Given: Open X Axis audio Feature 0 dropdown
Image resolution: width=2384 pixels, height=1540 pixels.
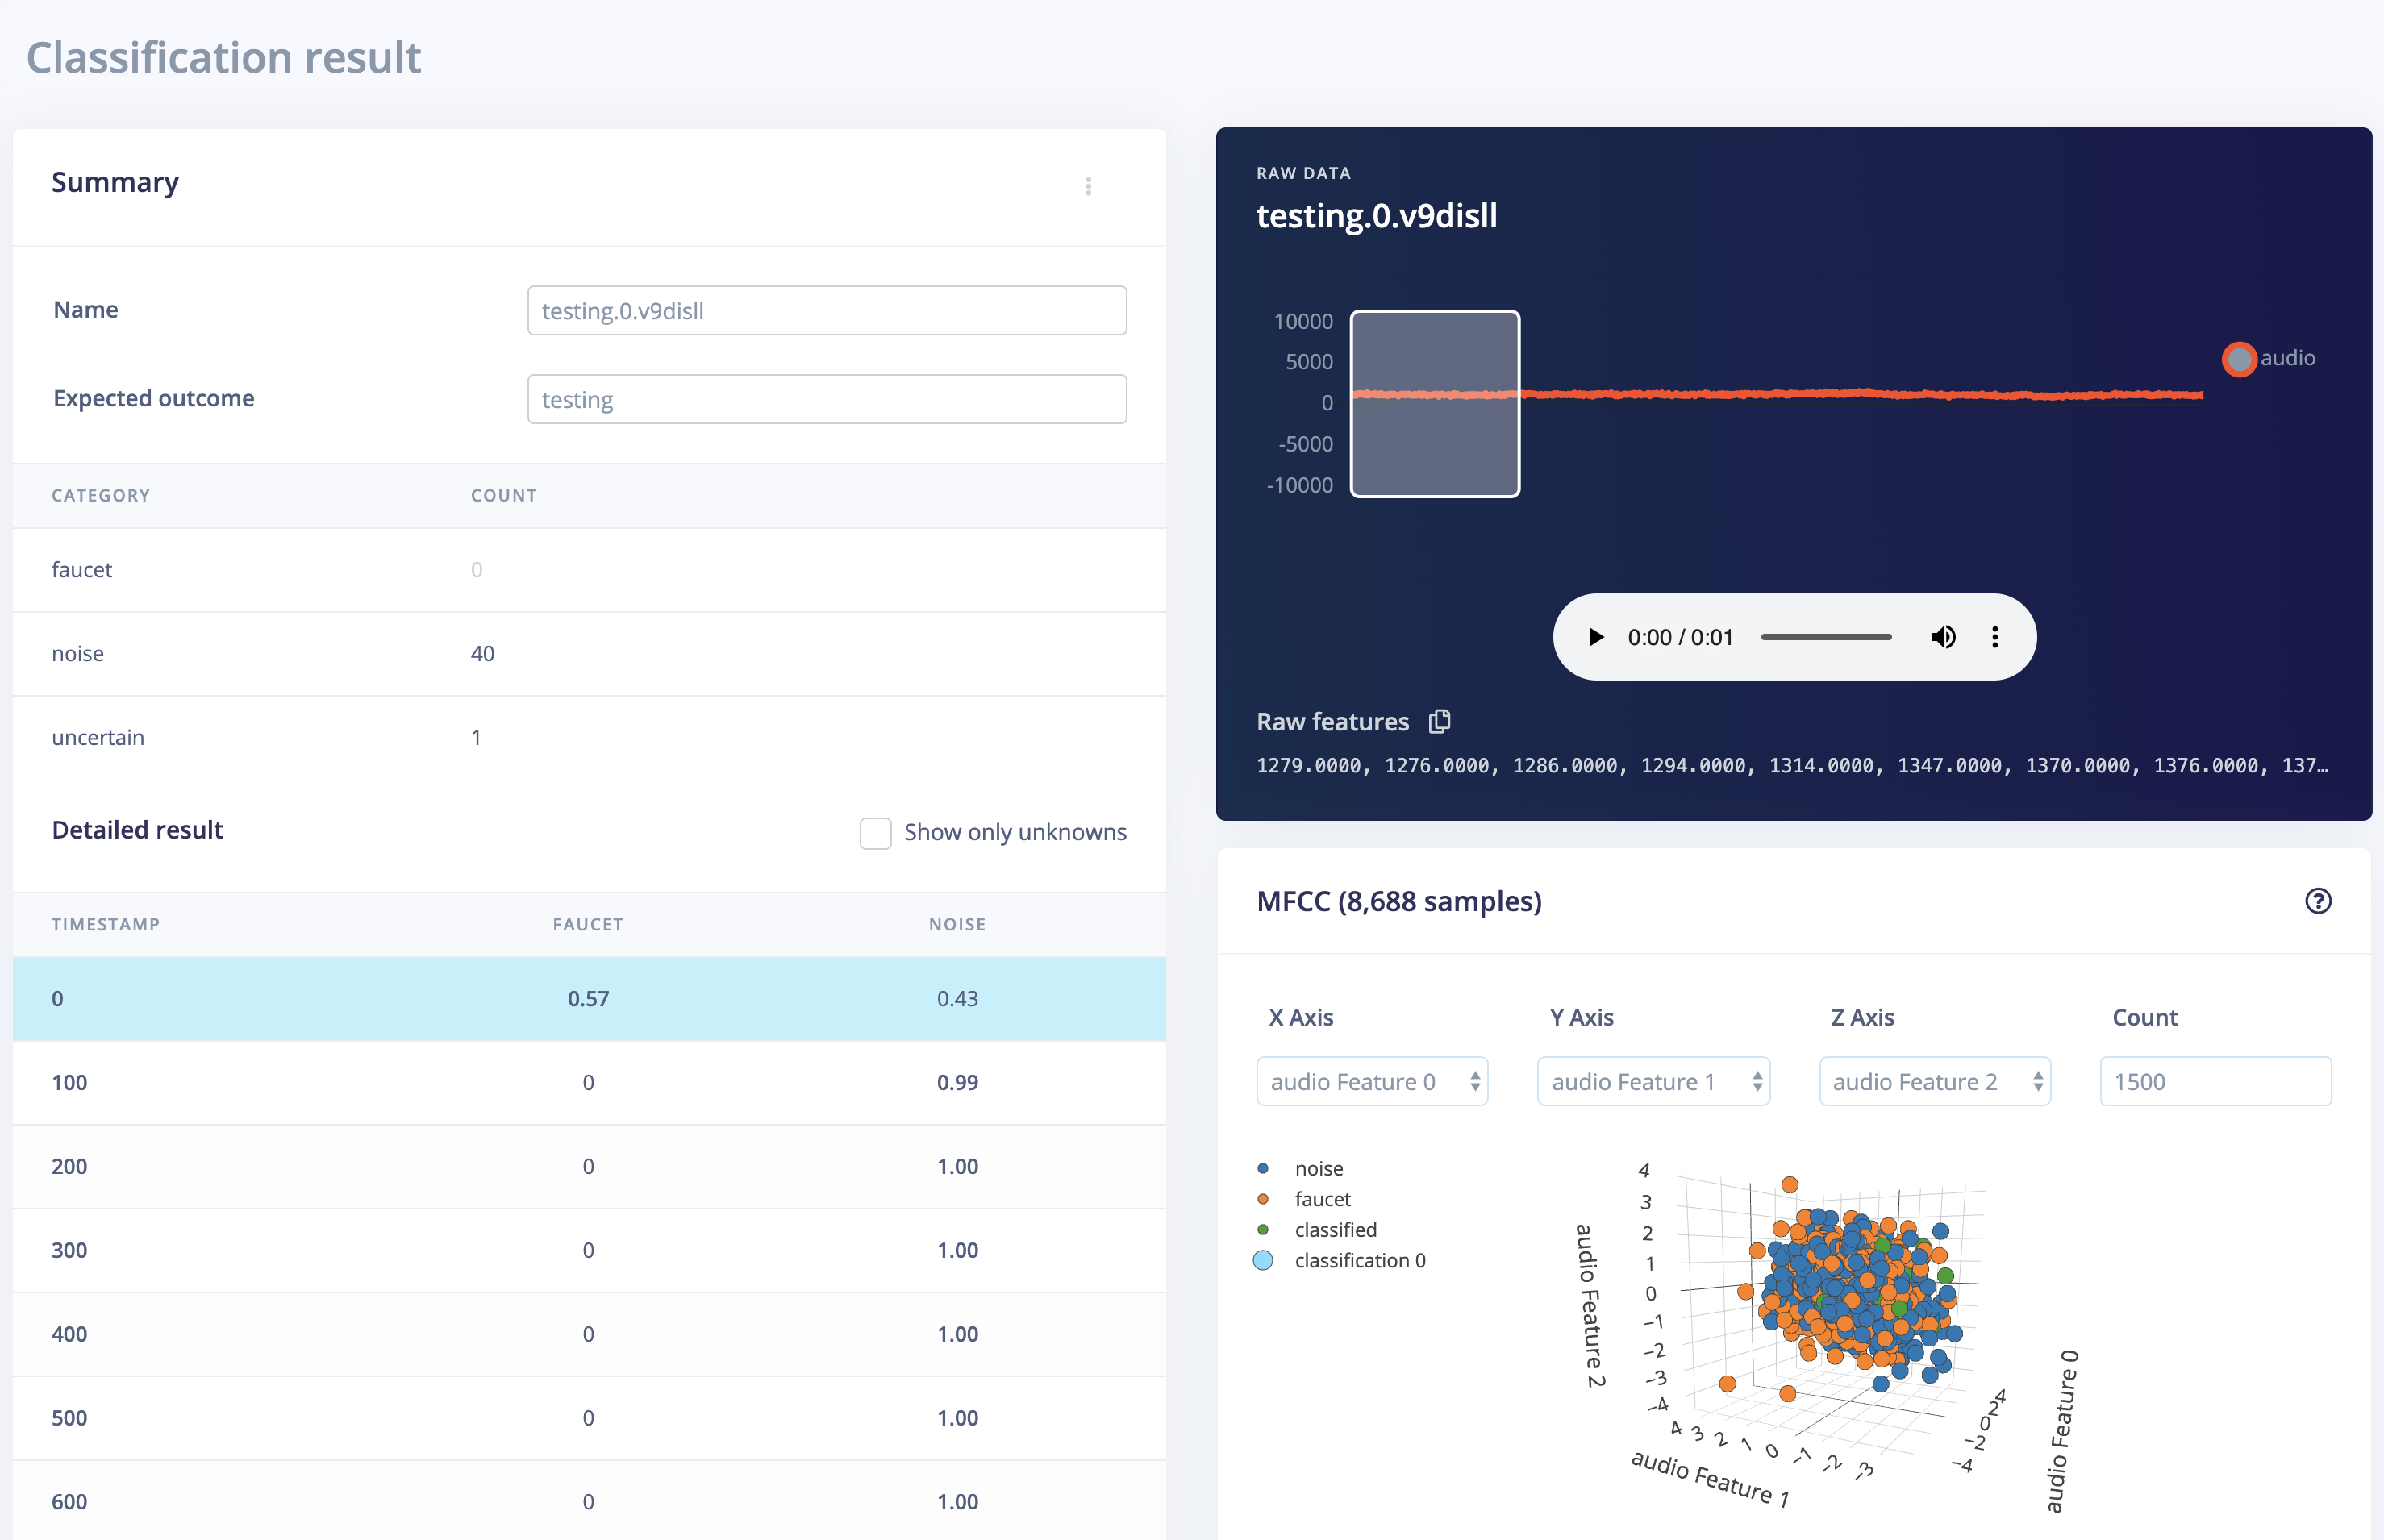Looking at the screenshot, I should (1371, 1081).
